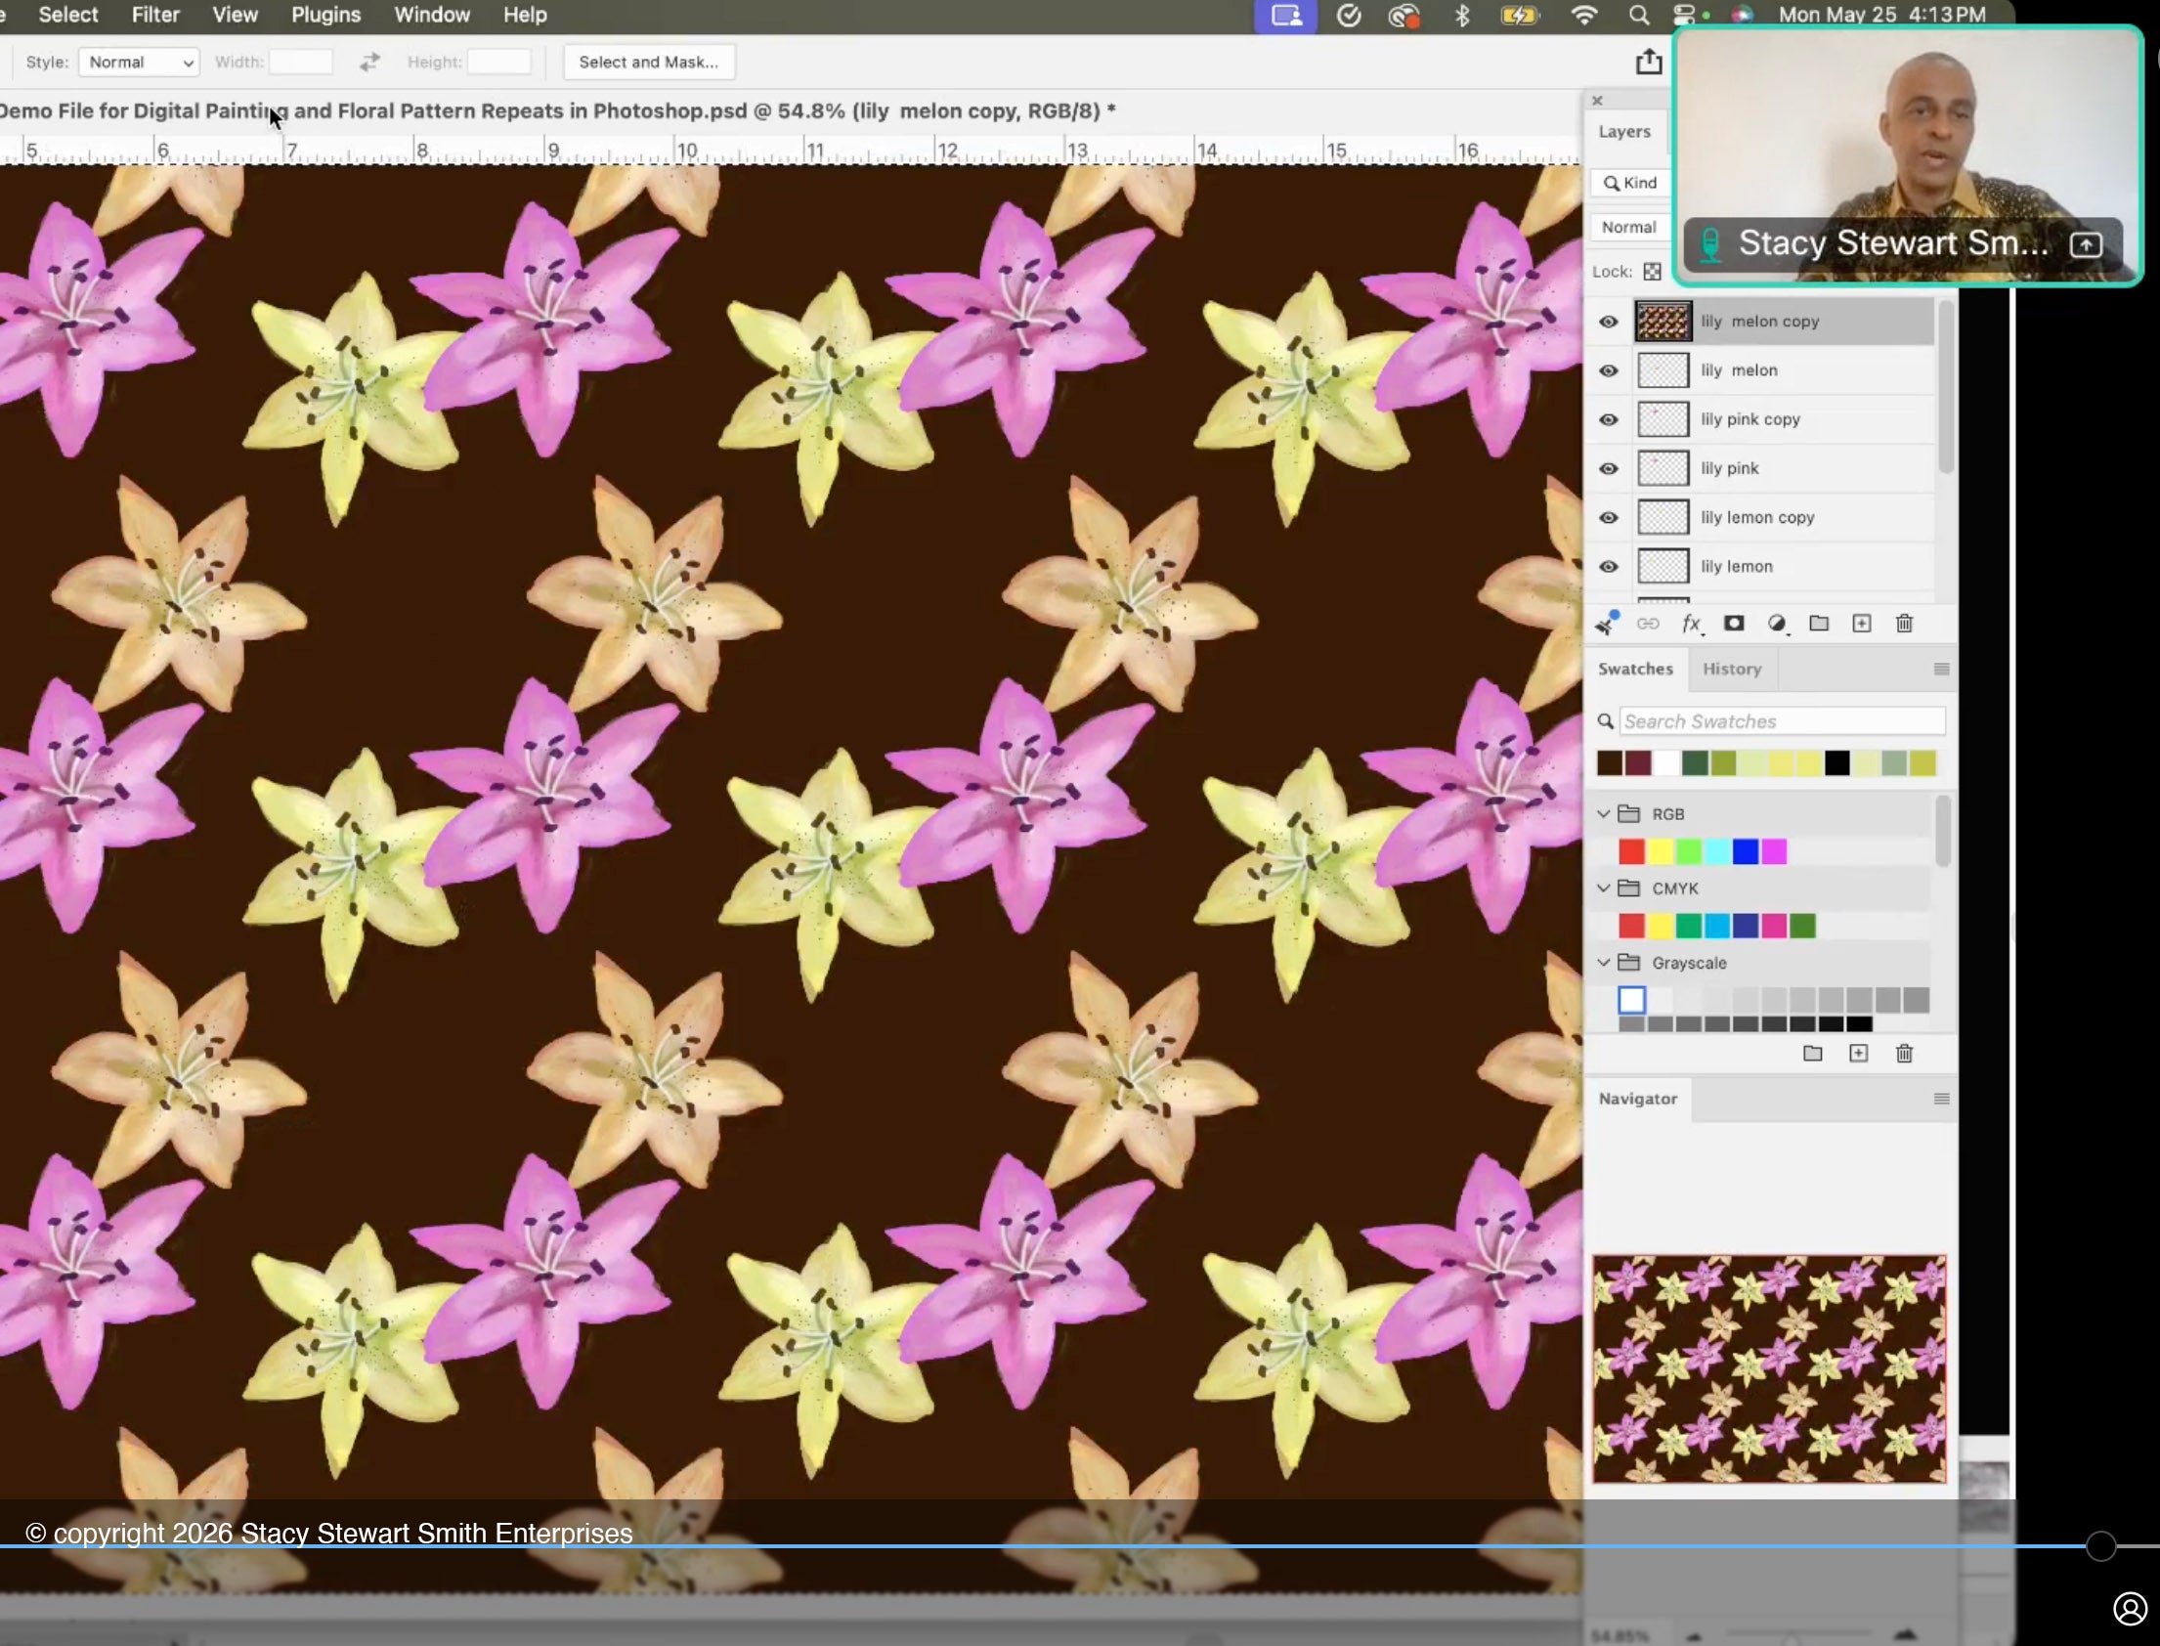Viewport: 2160px width, 1646px height.
Task: Click the Select and Mask button
Action: point(649,62)
